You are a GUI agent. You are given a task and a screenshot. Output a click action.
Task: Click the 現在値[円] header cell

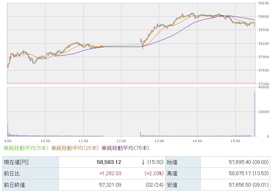point(16,162)
